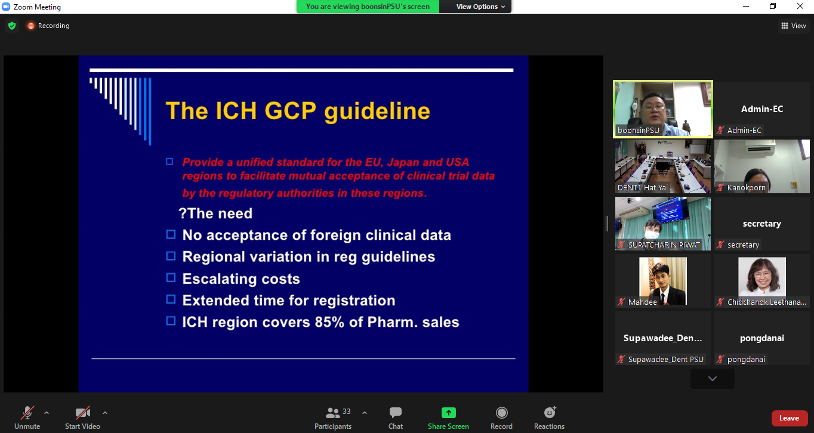
Task: Click the muted mic icon on secretary tile
Action: 721,245
